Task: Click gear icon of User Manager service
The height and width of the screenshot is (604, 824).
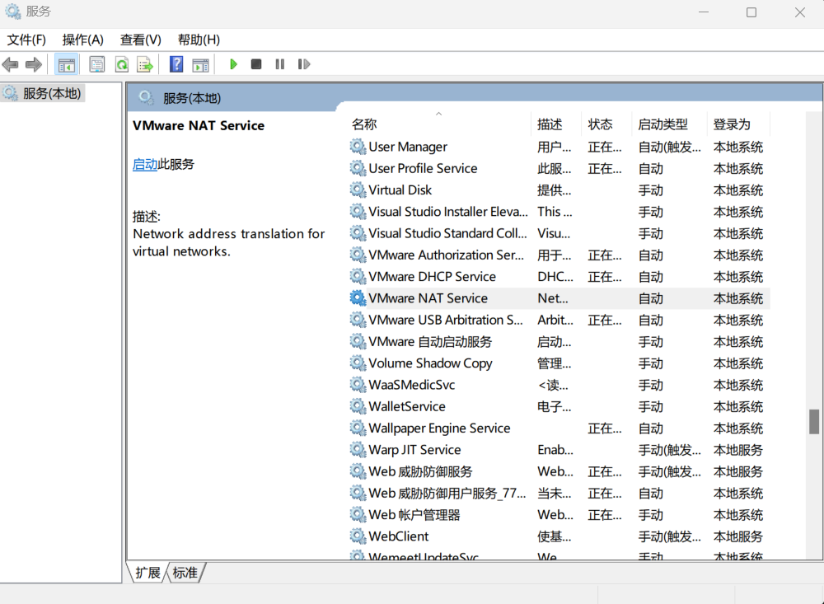Action: [x=358, y=146]
